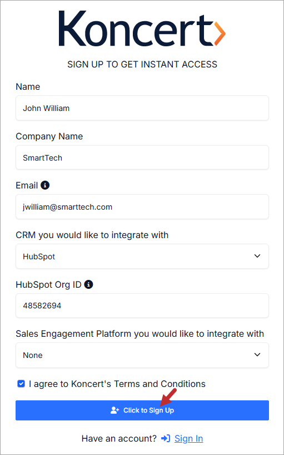Click the chevron arrow of the None dropdown
Screen dimensions: 284x455
tap(257, 355)
